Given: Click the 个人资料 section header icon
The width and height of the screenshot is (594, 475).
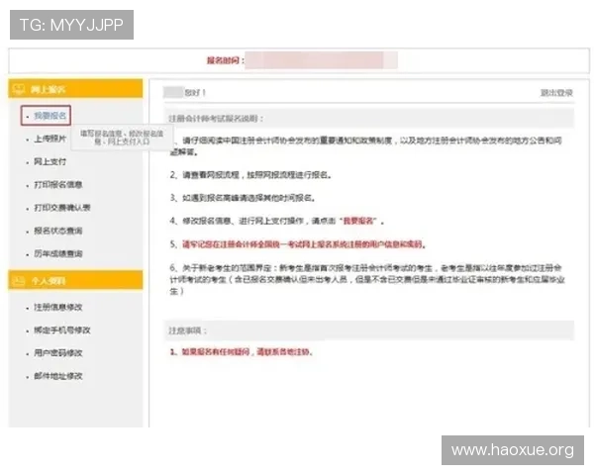Looking at the screenshot, I should click(x=19, y=281).
